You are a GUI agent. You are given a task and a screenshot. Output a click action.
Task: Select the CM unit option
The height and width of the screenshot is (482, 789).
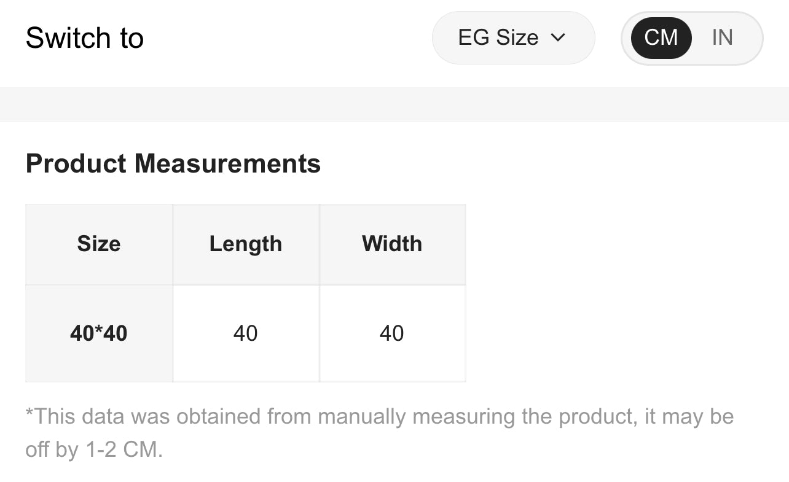click(x=661, y=37)
